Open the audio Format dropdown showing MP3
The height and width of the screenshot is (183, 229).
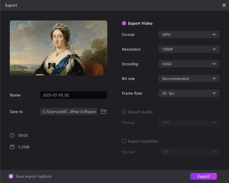[x=189, y=123]
